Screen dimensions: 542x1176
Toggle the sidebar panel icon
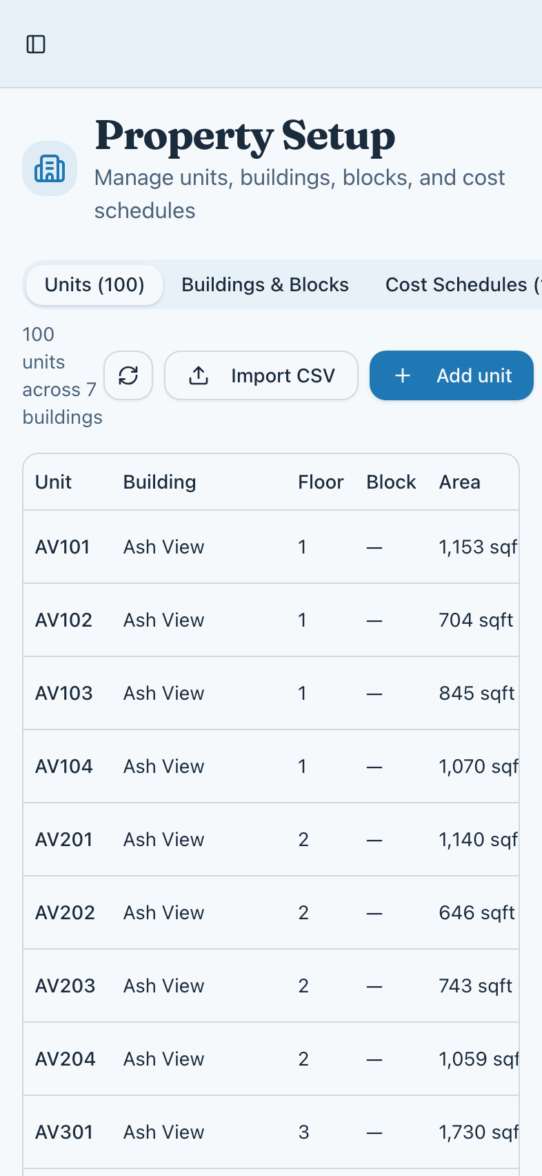(36, 44)
